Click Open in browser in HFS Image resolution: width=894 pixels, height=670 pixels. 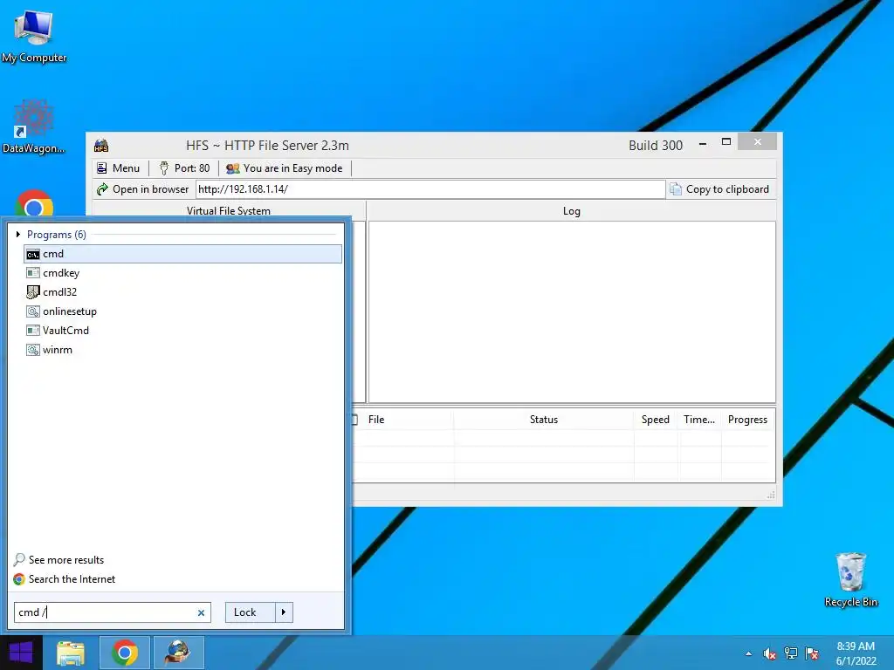pos(142,189)
